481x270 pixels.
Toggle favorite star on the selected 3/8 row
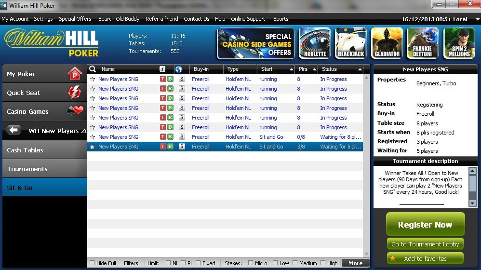[x=92, y=147]
